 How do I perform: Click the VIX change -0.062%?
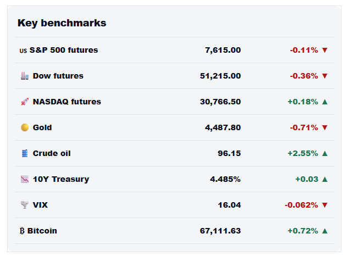301,205
